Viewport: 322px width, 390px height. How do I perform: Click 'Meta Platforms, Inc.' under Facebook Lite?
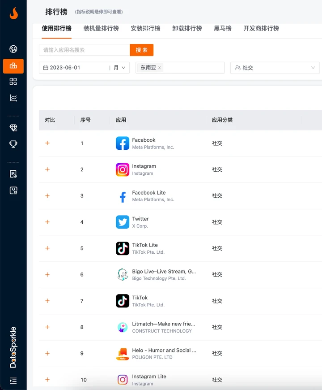153,199
